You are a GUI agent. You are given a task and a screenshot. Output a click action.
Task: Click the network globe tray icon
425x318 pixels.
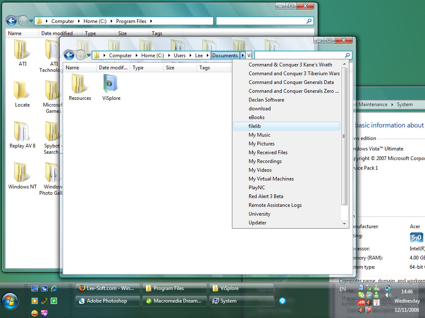(388, 287)
